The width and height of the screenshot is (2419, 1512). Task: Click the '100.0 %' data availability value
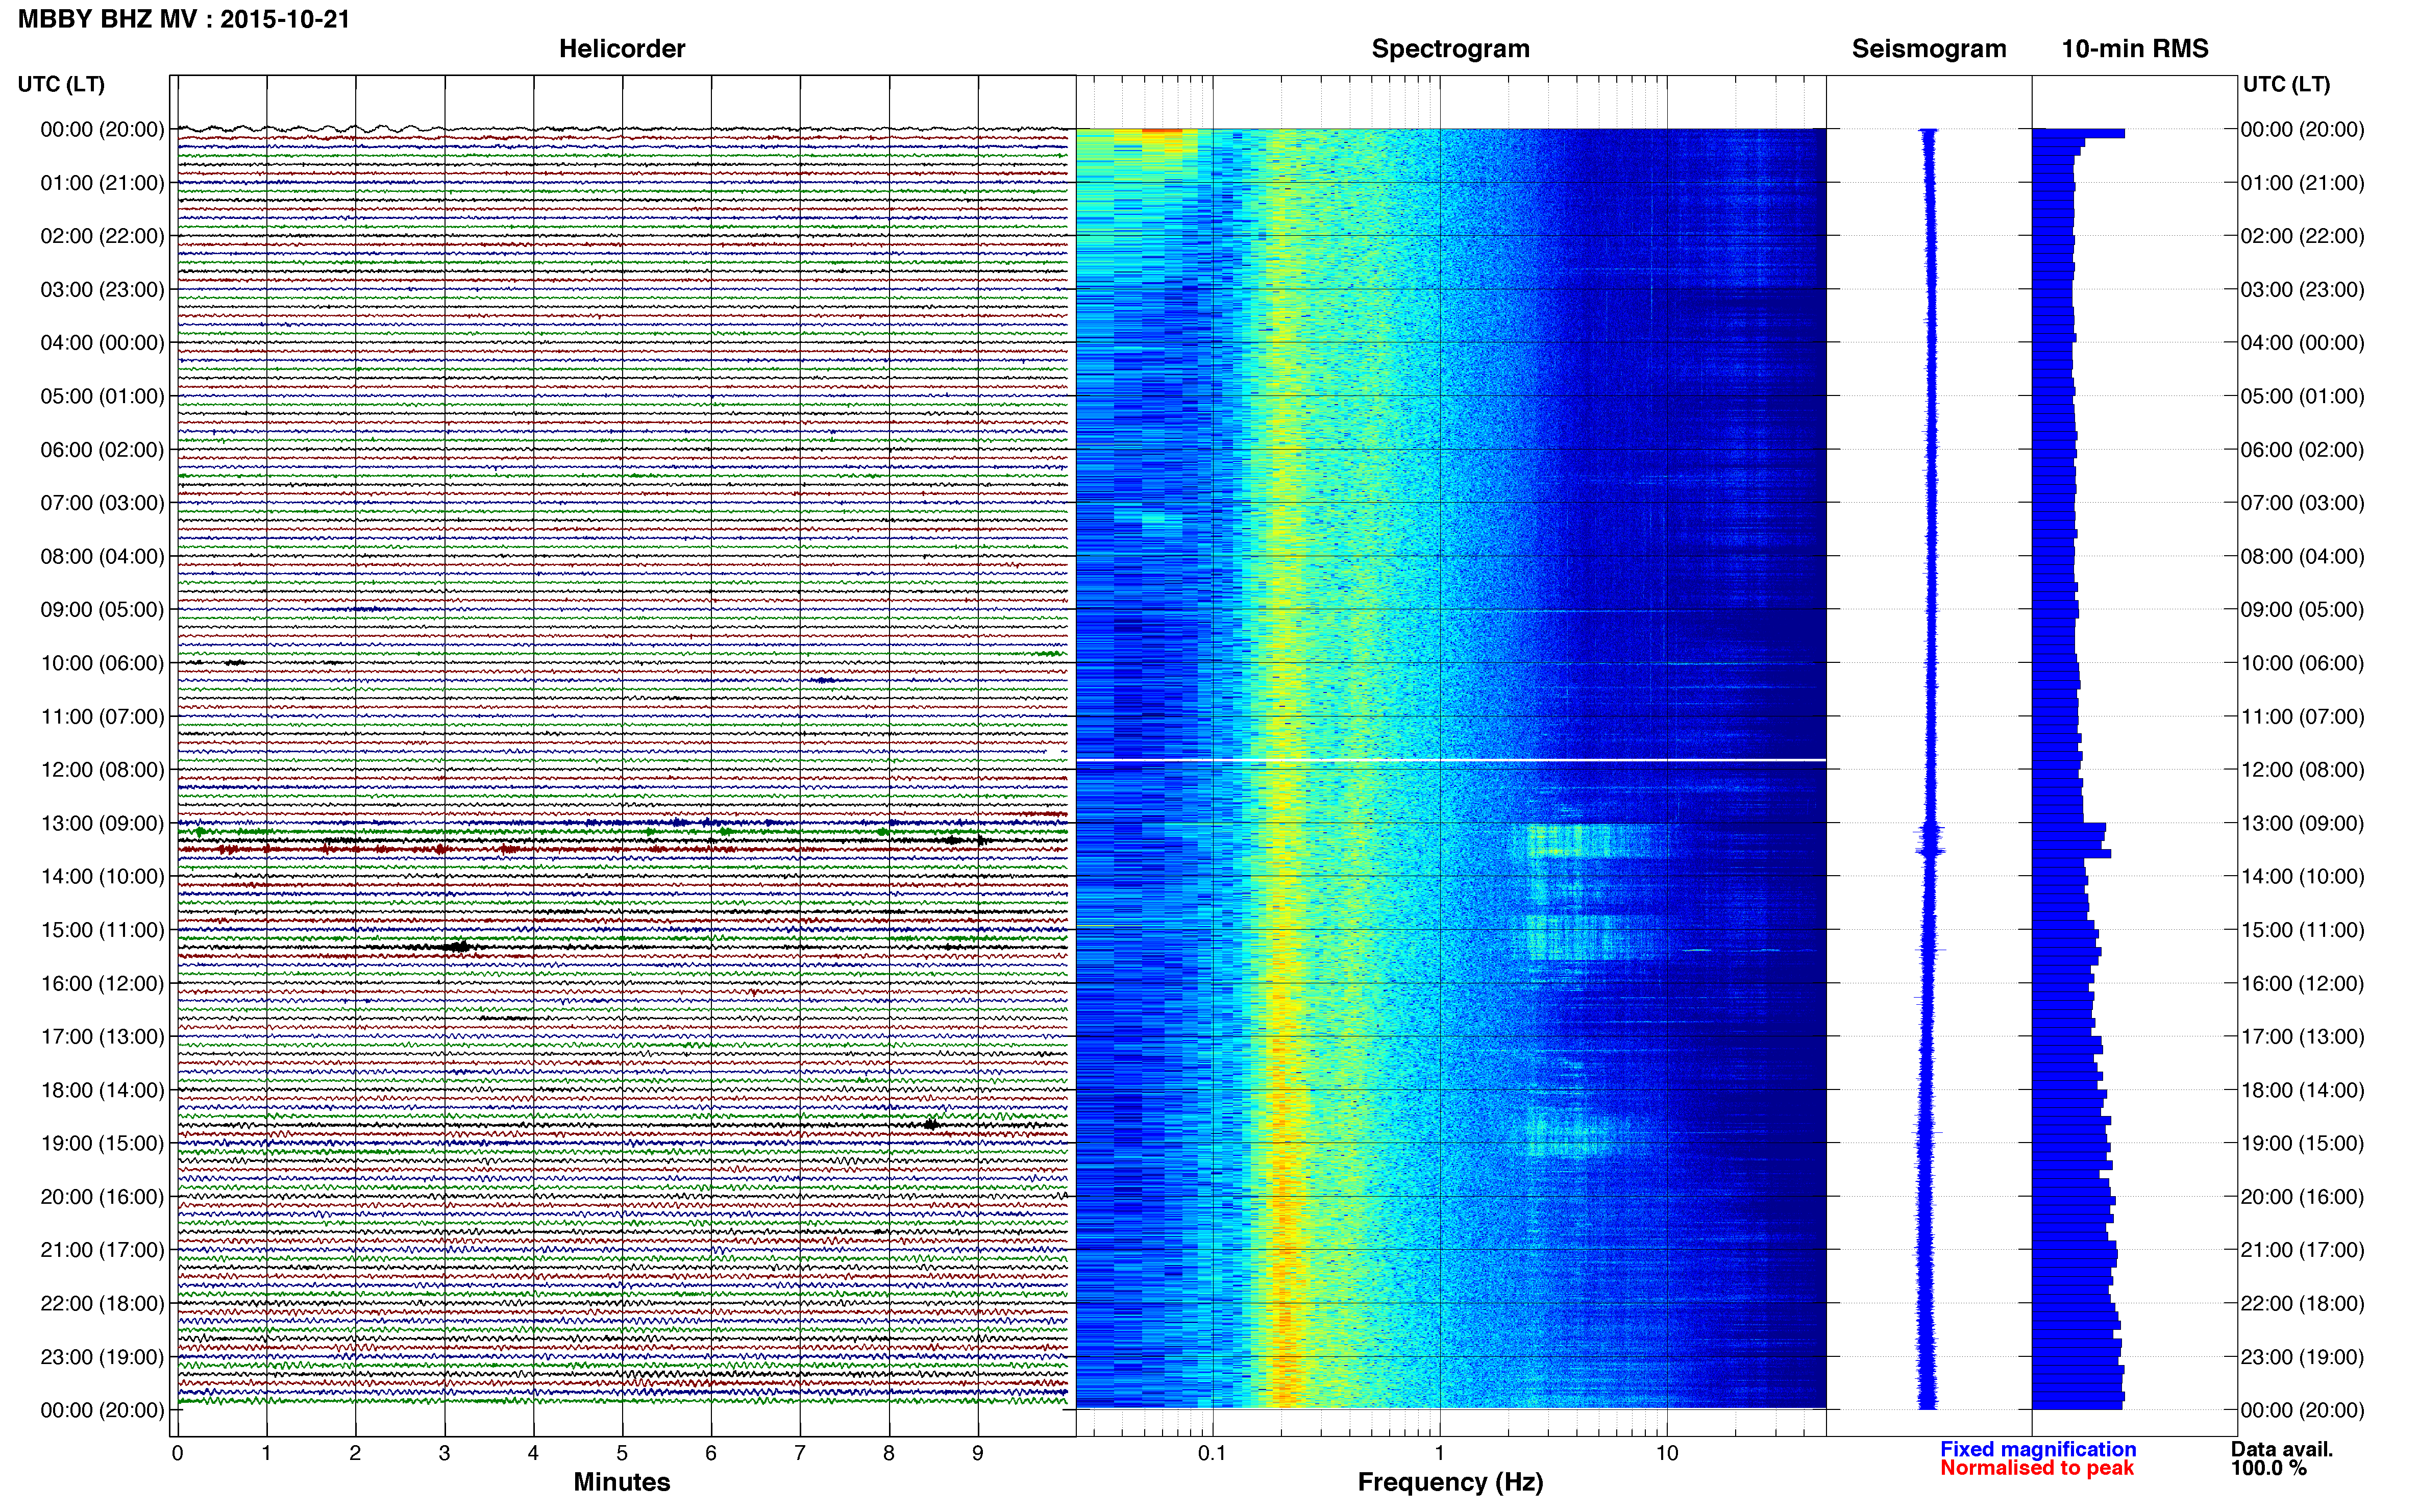[x=2269, y=1468]
